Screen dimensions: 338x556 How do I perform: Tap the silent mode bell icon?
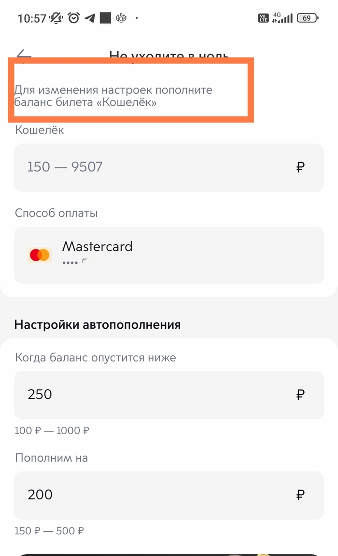click(56, 18)
